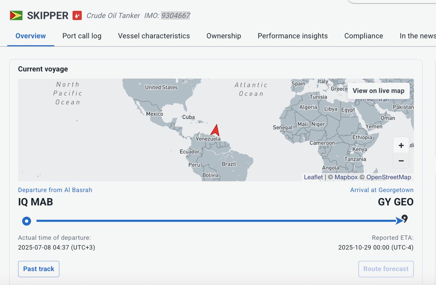Screen dimensions: 436x285
Task: Open the Leaflet attribution link
Action: [313, 177]
